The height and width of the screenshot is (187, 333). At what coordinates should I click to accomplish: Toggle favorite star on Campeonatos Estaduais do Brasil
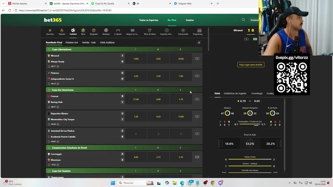[x=49, y=148]
